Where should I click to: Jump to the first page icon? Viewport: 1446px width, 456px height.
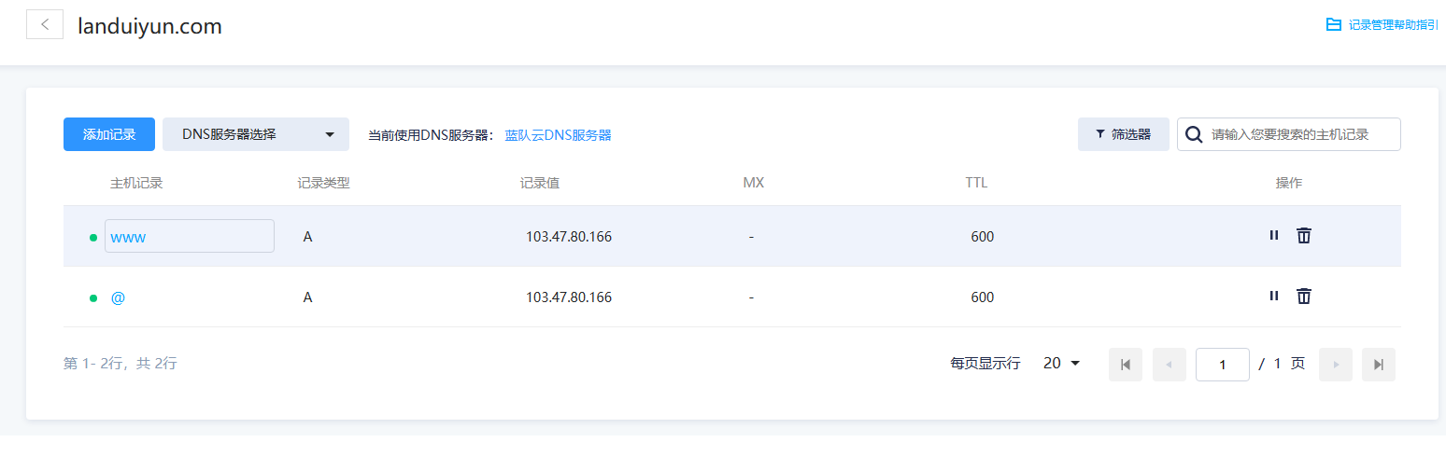point(1126,365)
